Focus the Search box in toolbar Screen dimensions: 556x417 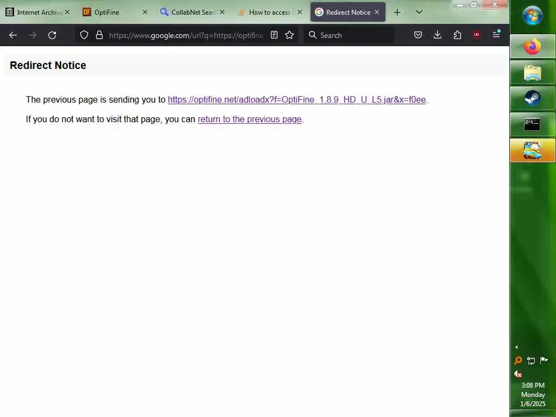coord(349,35)
